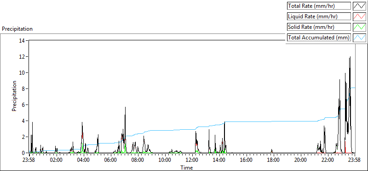
Task: Click the Liquid Rate red line icon
Action: click(359, 17)
